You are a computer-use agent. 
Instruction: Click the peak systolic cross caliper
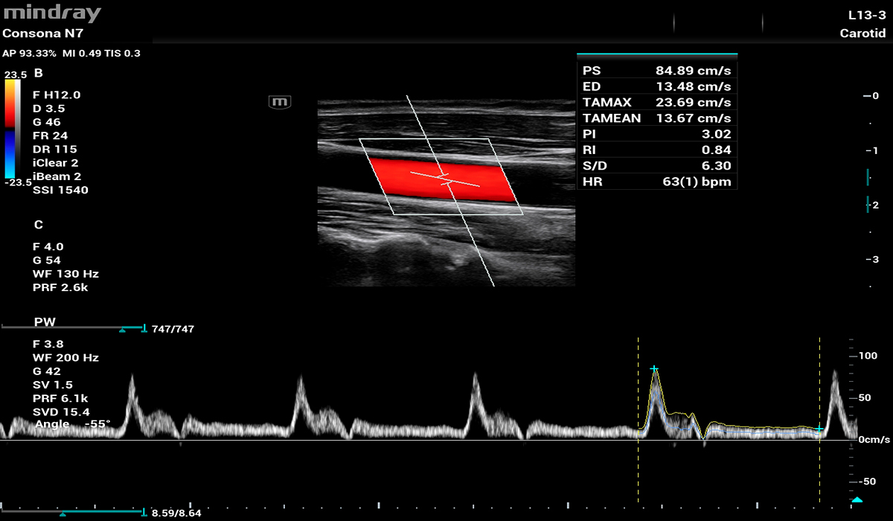click(x=654, y=369)
